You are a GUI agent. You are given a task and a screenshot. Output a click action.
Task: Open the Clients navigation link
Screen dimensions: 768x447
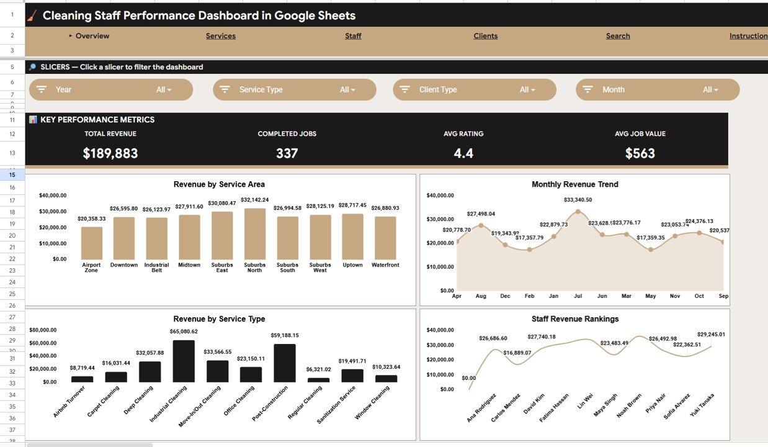coord(486,36)
